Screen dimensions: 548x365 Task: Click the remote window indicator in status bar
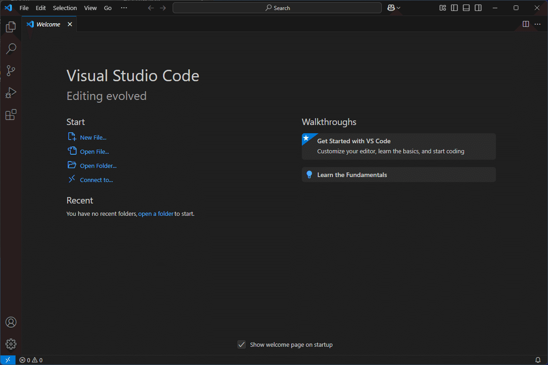(8, 360)
